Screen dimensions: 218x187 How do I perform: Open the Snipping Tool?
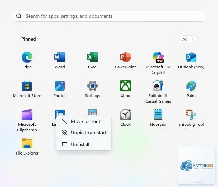[191, 115]
